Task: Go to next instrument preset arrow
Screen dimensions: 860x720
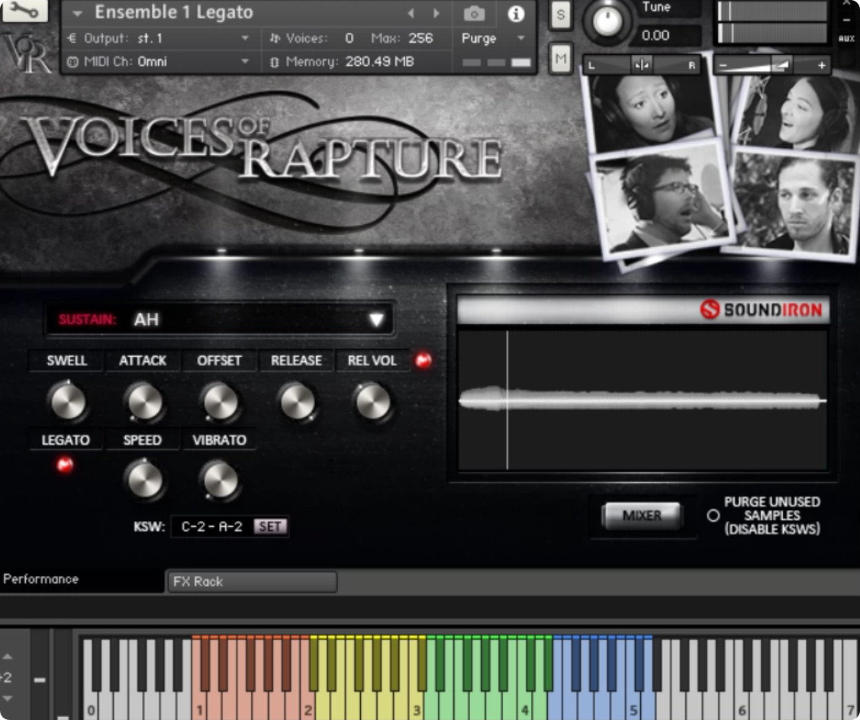Action: 436,13
